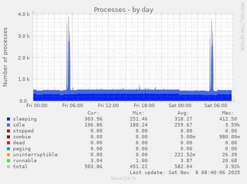
Task: Click sleeping minimum value 251.46
Action: click(139, 119)
